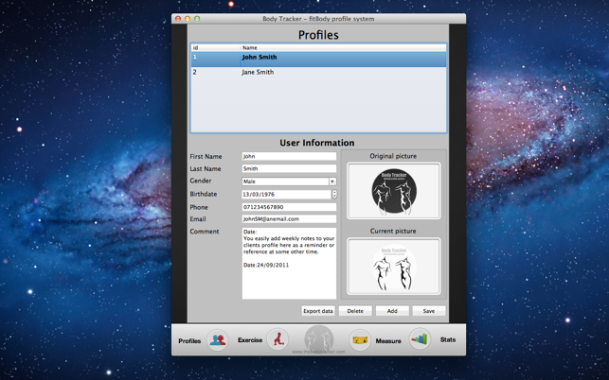This screenshot has height=380, width=609.
Task: Click the Birthdate stepper arrows
Action: pos(334,194)
